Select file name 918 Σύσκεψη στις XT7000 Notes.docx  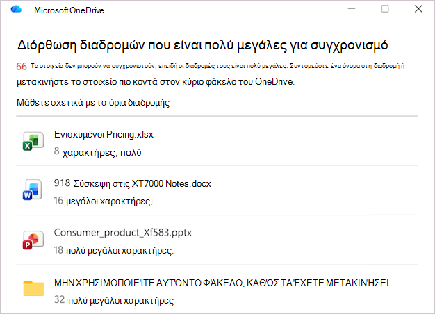133,183
